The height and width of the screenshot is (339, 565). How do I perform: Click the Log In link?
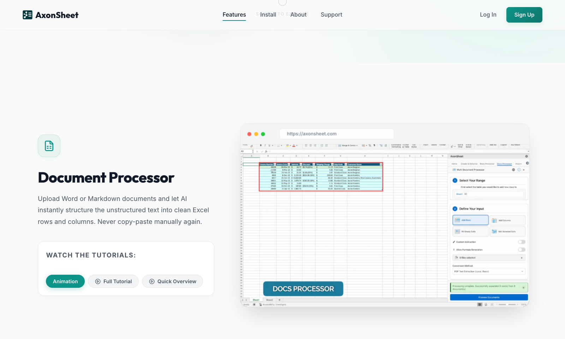tap(488, 15)
